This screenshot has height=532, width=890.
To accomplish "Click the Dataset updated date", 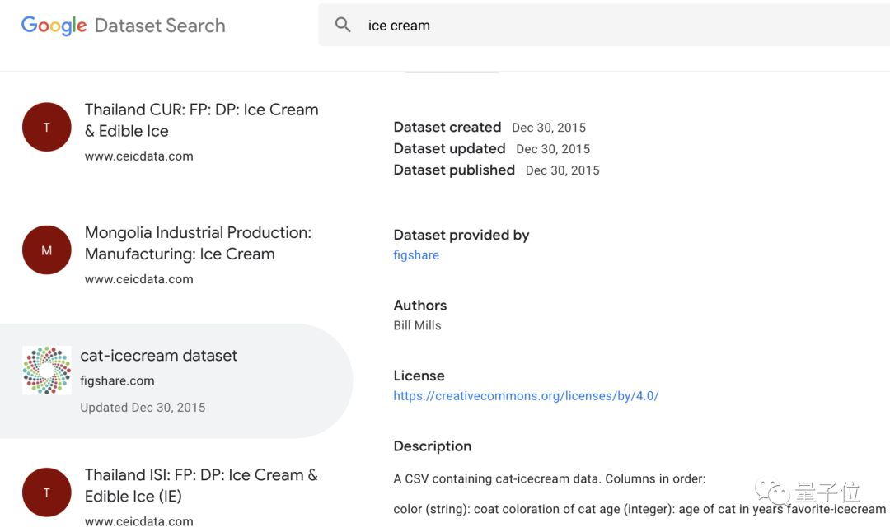I will [553, 149].
